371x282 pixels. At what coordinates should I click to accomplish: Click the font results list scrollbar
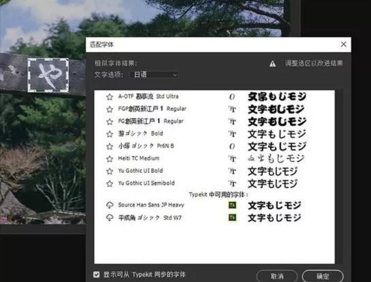click(x=339, y=177)
